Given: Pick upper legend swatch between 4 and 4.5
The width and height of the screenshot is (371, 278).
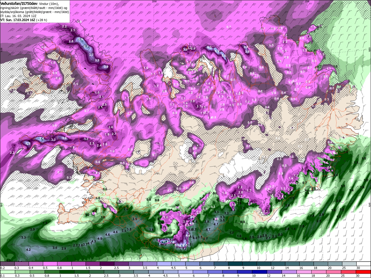Looking at the screenshot, I should 164,264.
